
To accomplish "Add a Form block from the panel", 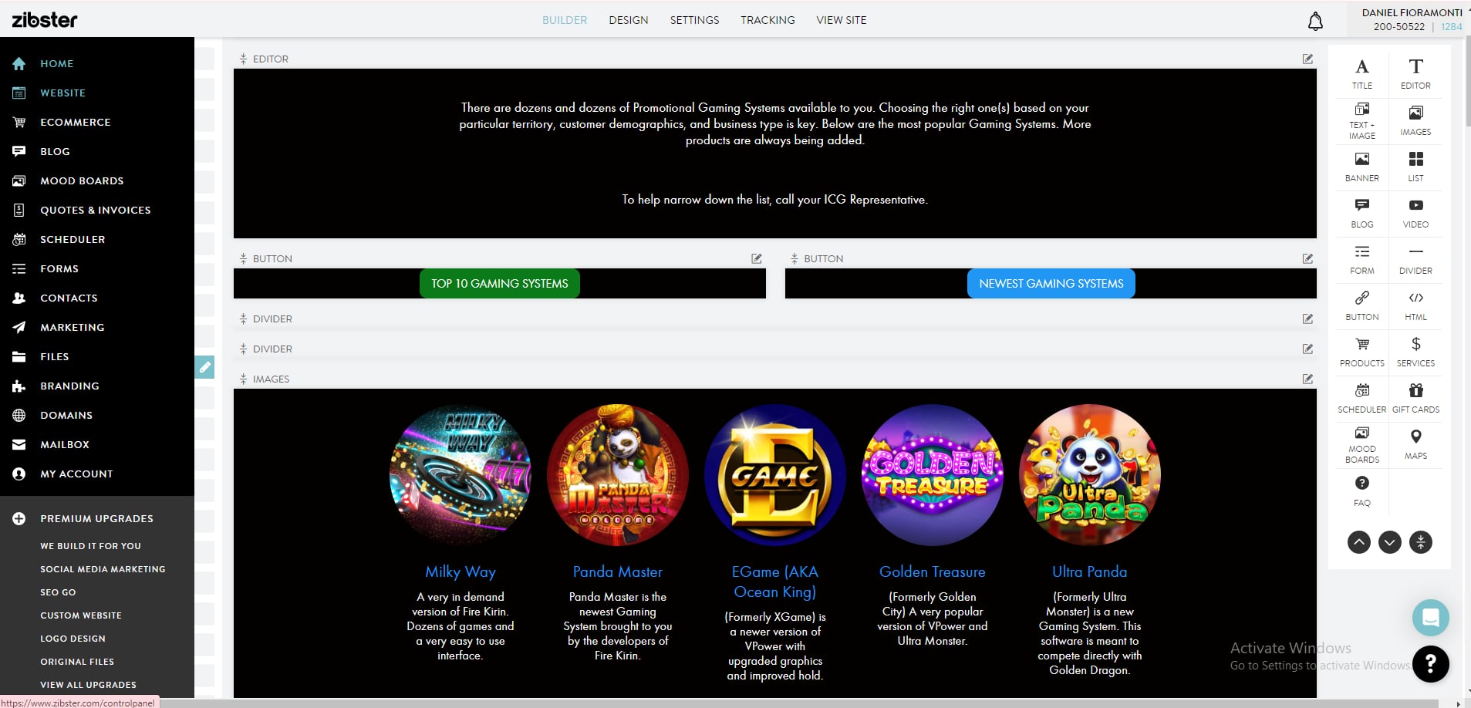I will click(1362, 260).
